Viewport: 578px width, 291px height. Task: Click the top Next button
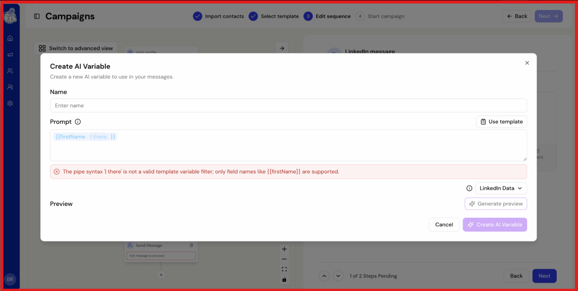click(548, 16)
